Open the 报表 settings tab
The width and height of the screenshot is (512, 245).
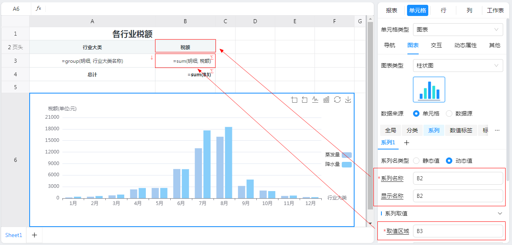pyautogui.click(x=391, y=10)
